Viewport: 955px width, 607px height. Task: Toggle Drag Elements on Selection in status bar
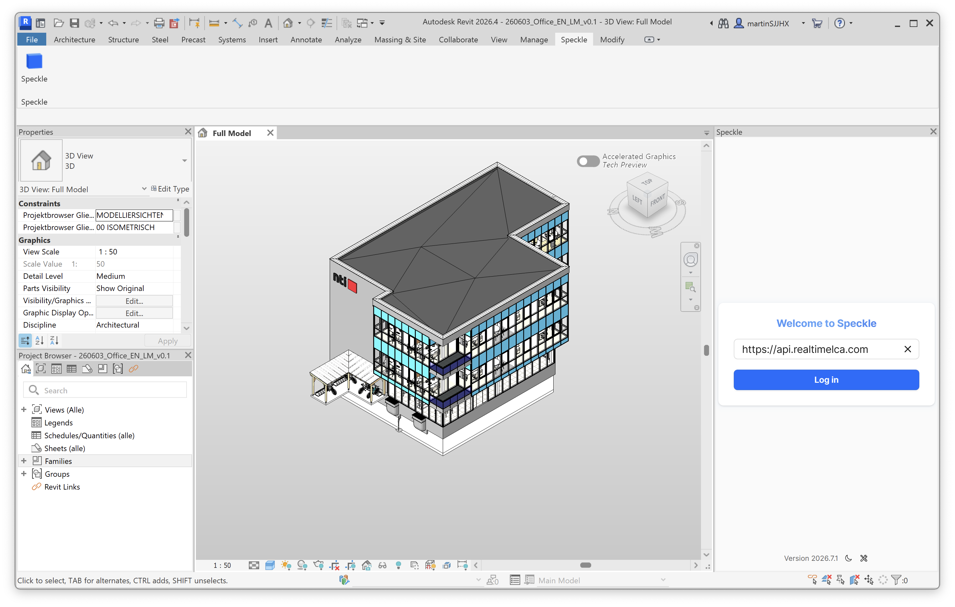(869, 580)
